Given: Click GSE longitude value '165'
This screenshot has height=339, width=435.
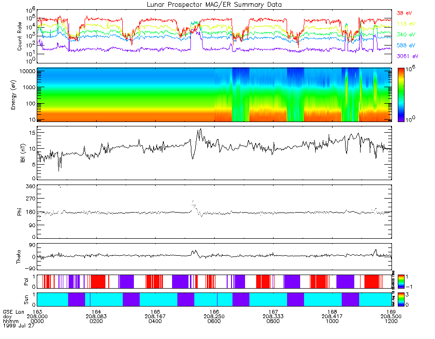Looking at the screenshot, I should tap(155, 312).
